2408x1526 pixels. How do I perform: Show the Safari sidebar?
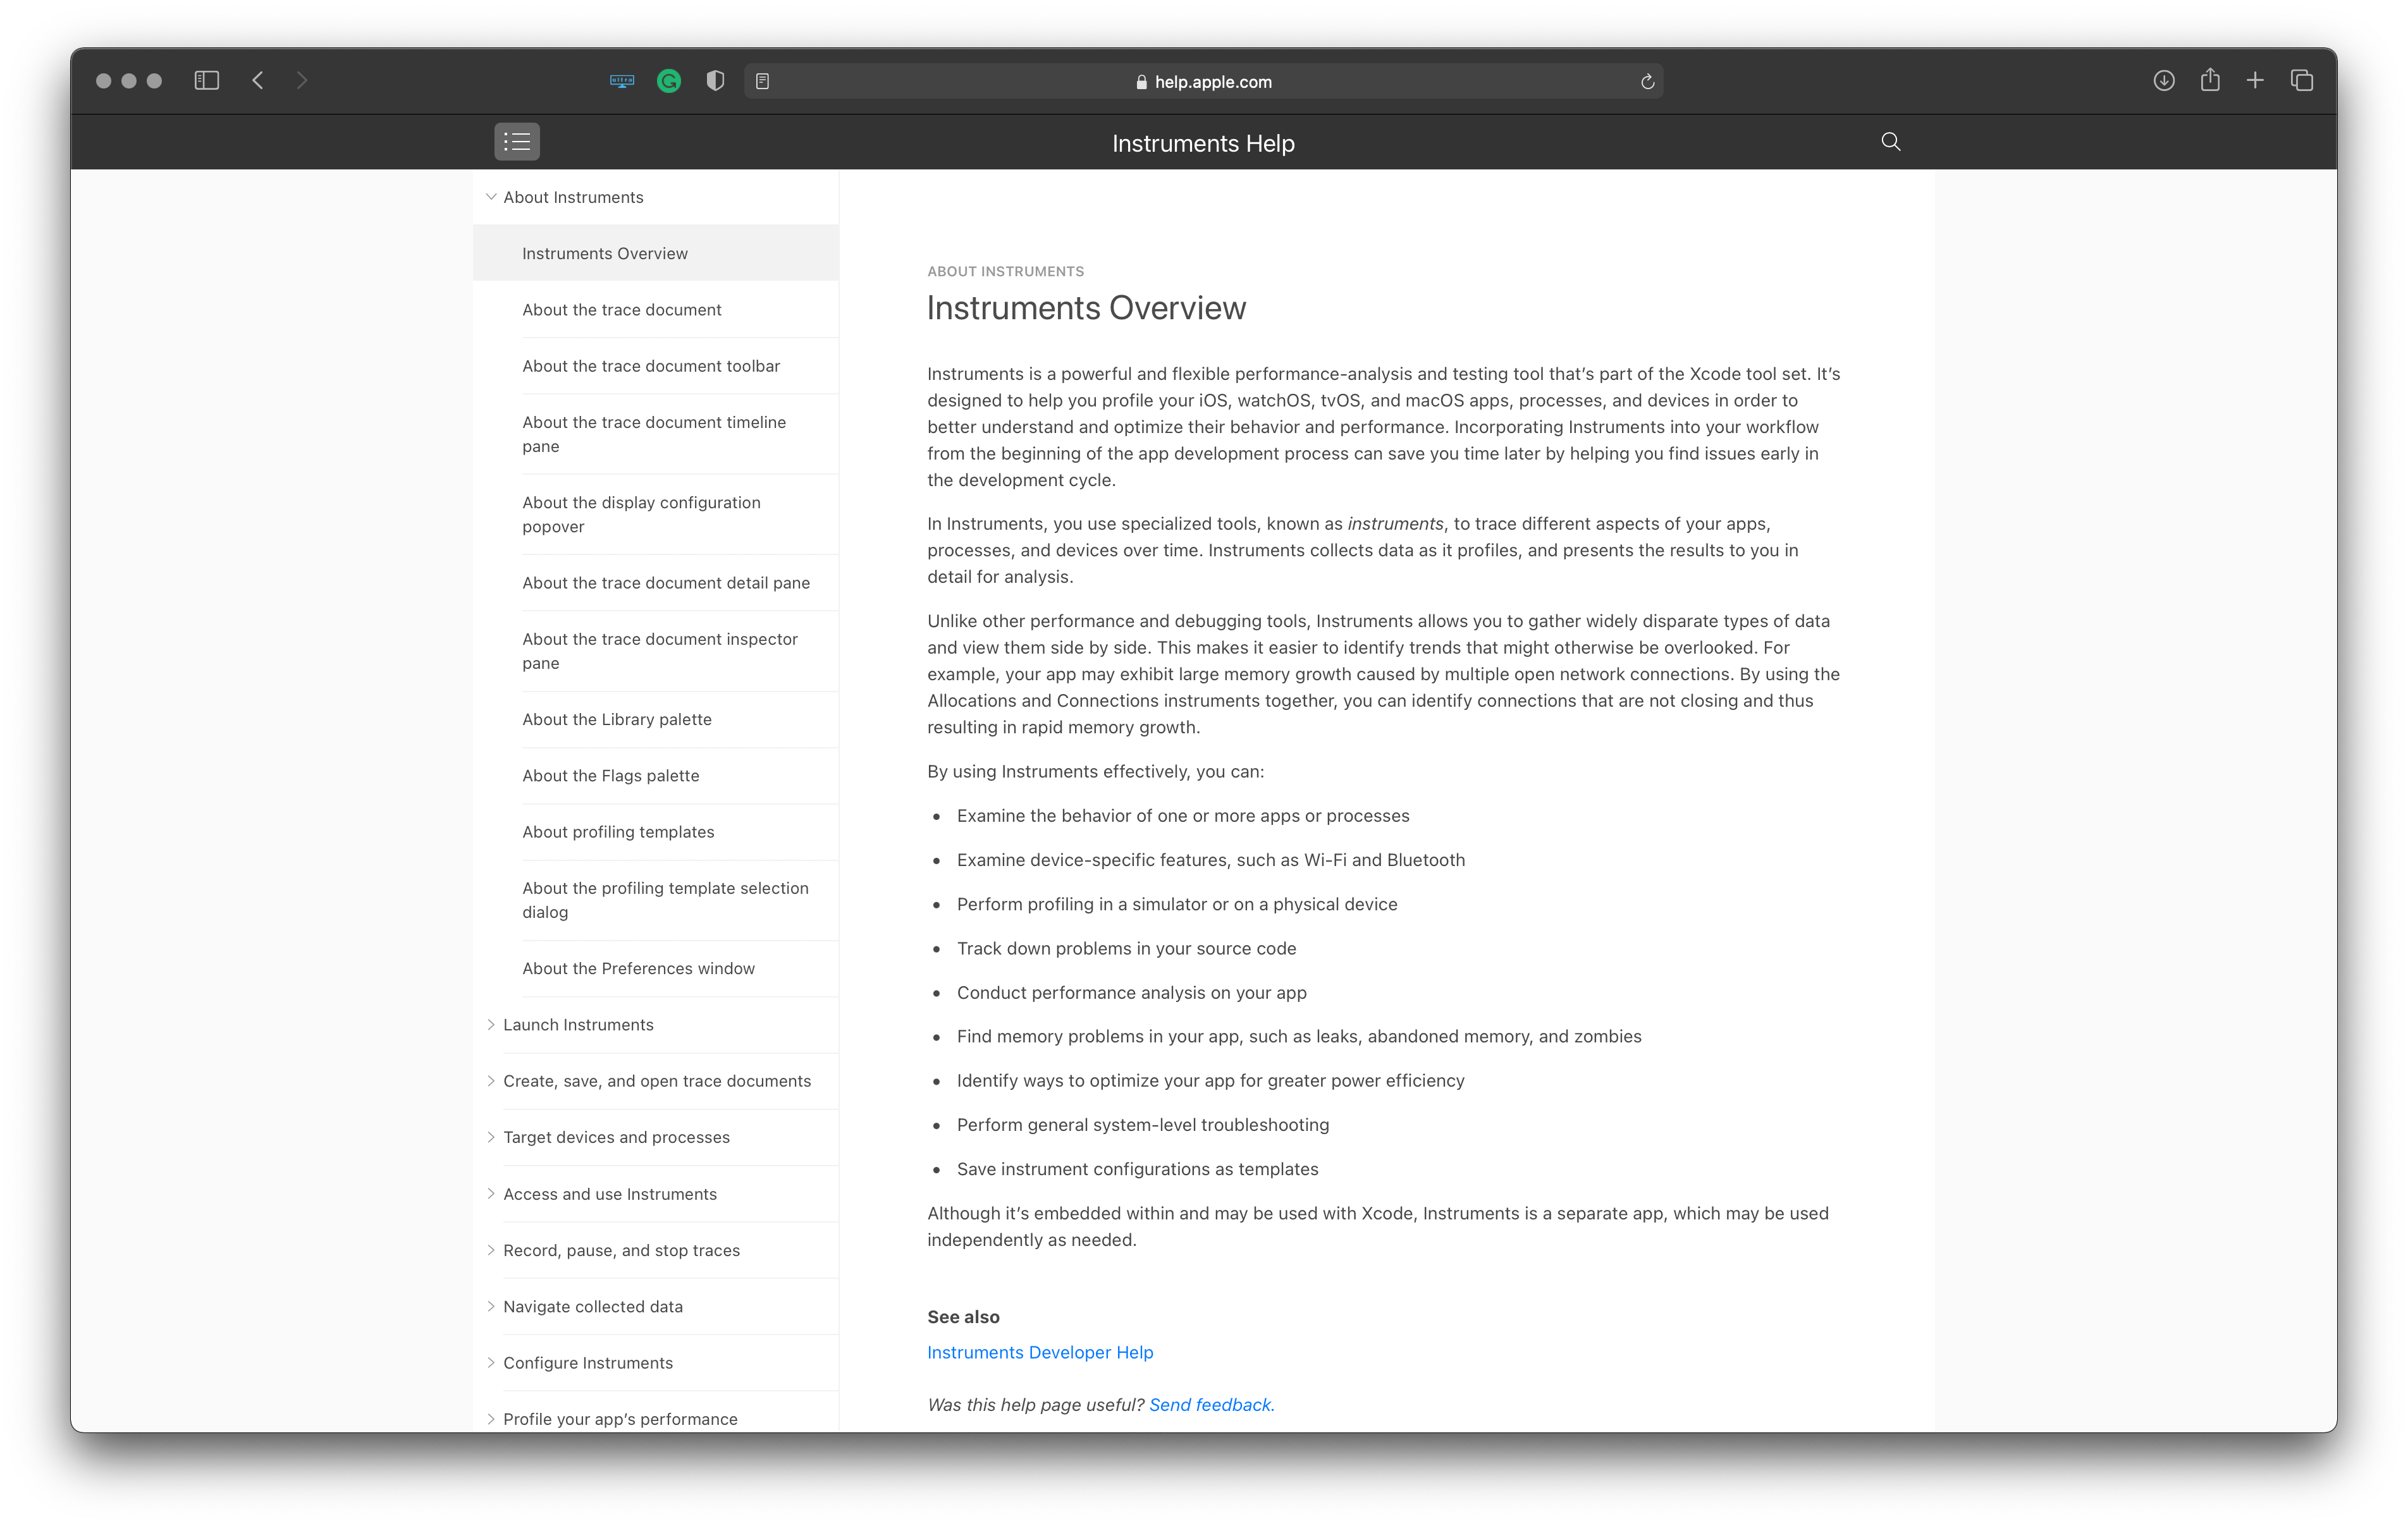pos(206,81)
